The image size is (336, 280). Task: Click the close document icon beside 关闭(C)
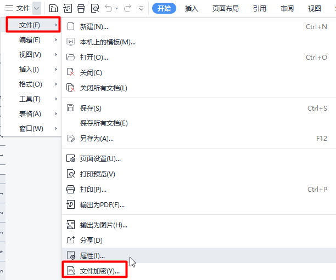[71, 72]
